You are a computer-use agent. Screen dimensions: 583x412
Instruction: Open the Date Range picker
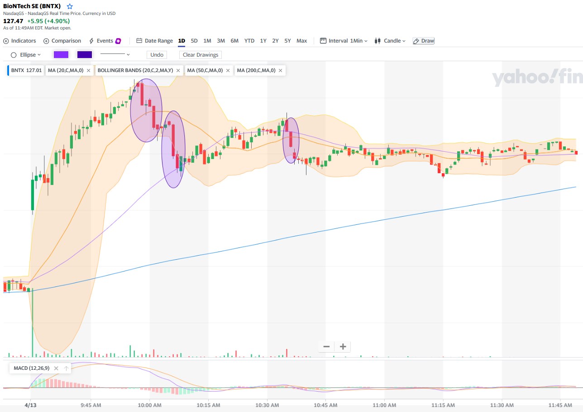[154, 41]
